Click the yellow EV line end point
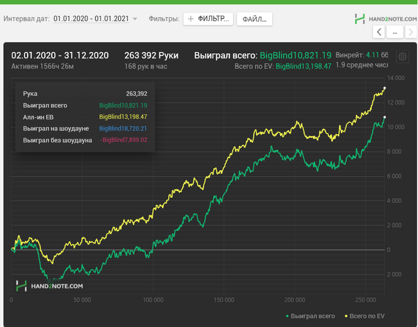The width and height of the screenshot is (418, 327). [x=385, y=88]
